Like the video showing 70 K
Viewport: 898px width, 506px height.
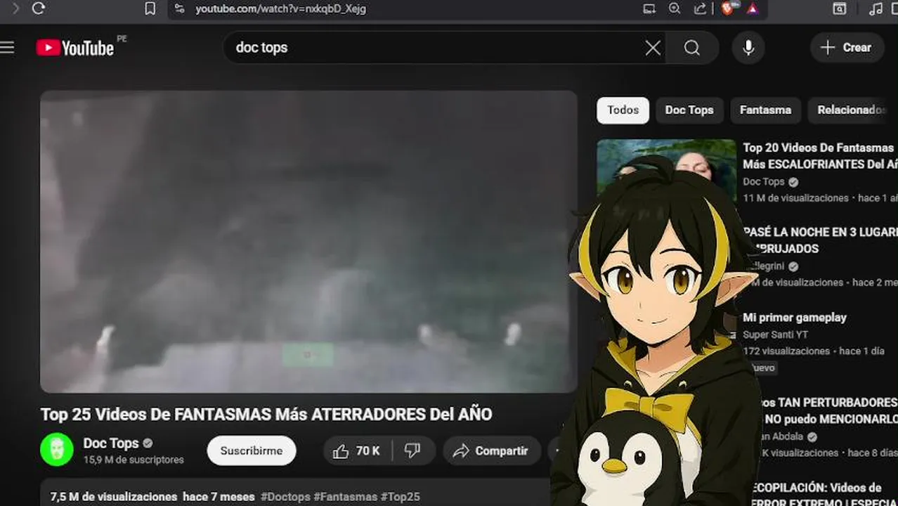point(357,450)
